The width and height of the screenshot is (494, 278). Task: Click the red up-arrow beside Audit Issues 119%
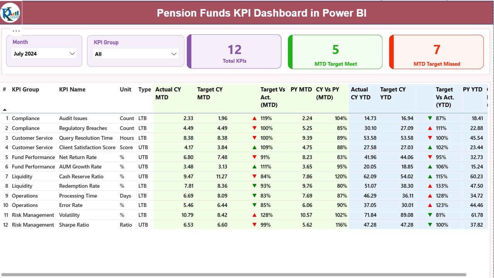pos(254,118)
